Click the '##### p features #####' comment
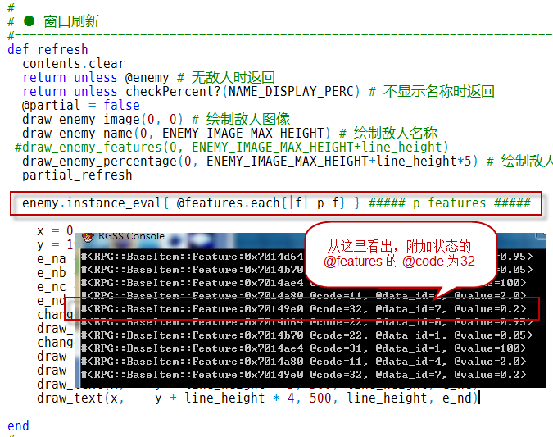This screenshot has width=553, height=437. click(450, 203)
